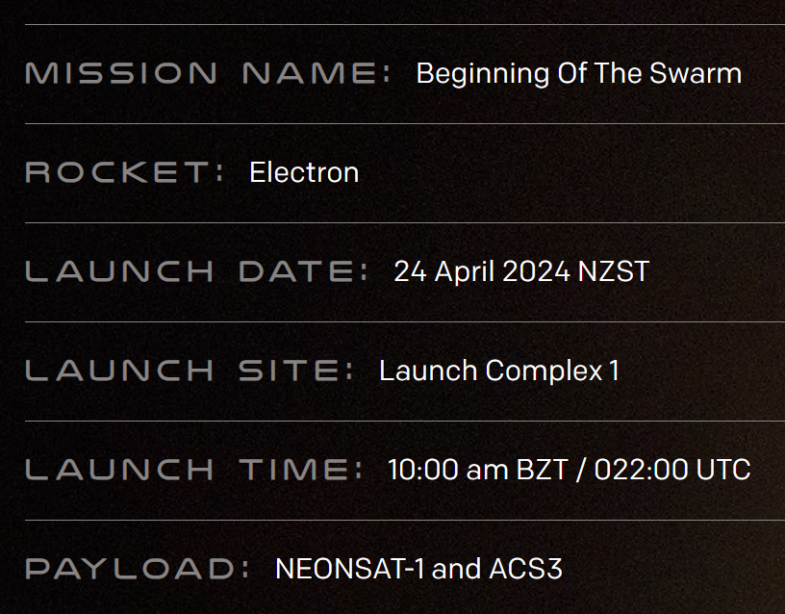
Task: Click the MISSION NAME label
Action: click(x=208, y=73)
